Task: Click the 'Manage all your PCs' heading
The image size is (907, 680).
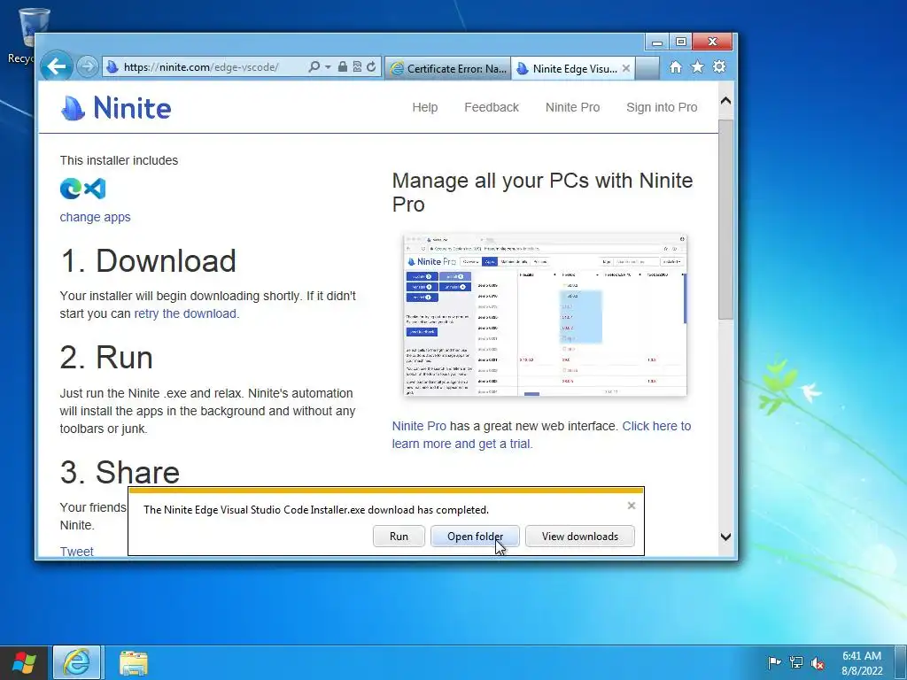Action: click(x=542, y=192)
